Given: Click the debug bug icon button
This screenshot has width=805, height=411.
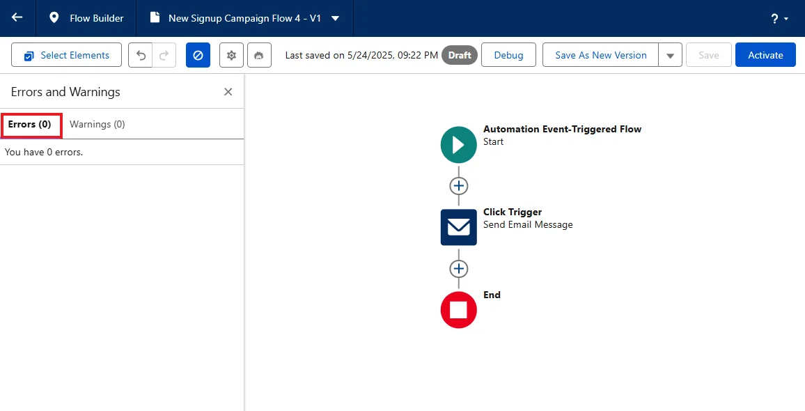Looking at the screenshot, I should click(x=259, y=55).
